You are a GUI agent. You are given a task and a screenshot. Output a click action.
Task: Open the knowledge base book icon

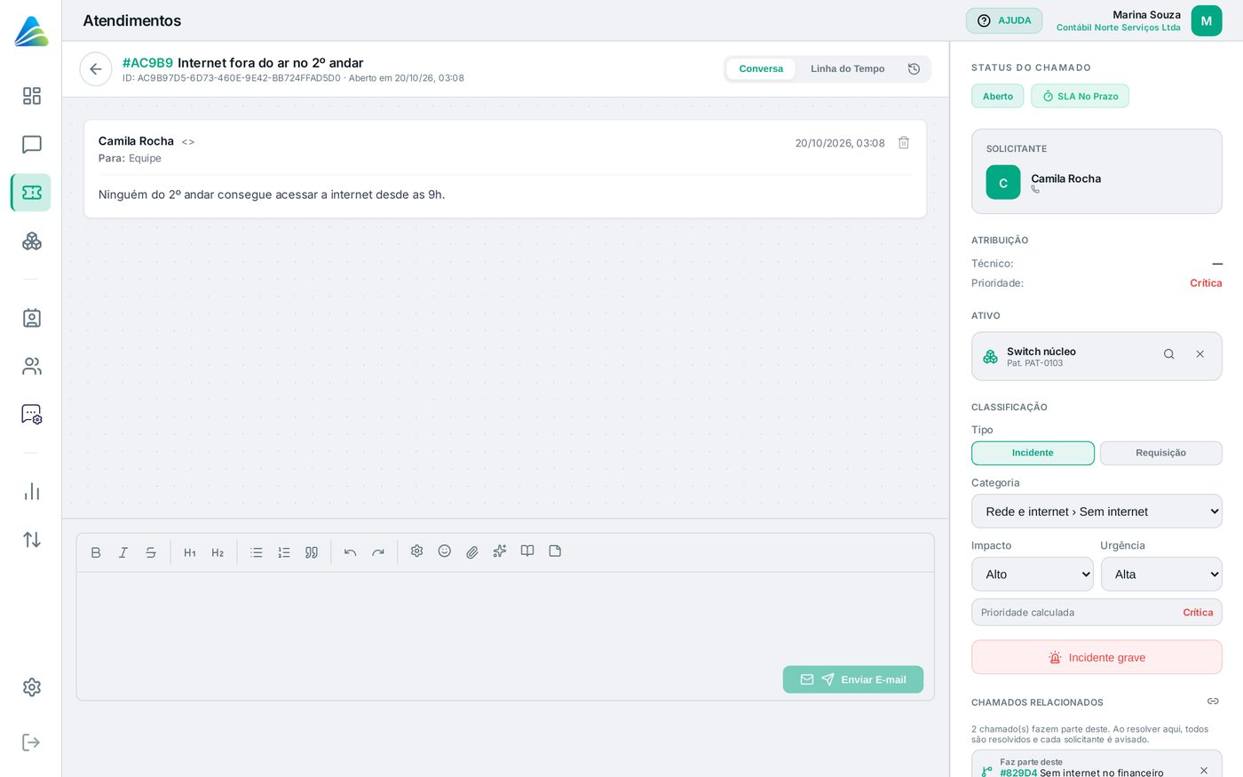[x=527, y=551]
